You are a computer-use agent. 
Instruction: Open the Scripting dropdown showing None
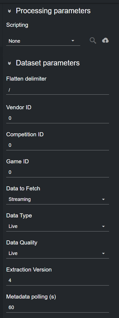[43, 41]
